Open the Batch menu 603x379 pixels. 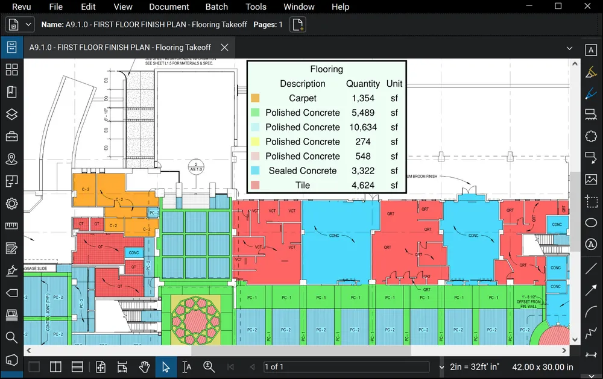click(216, 7)
